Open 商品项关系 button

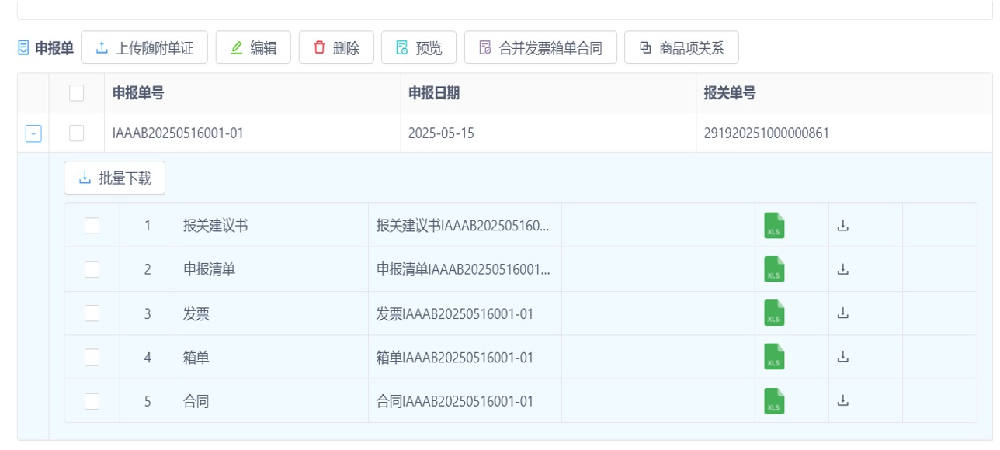[x=682, y=47]
